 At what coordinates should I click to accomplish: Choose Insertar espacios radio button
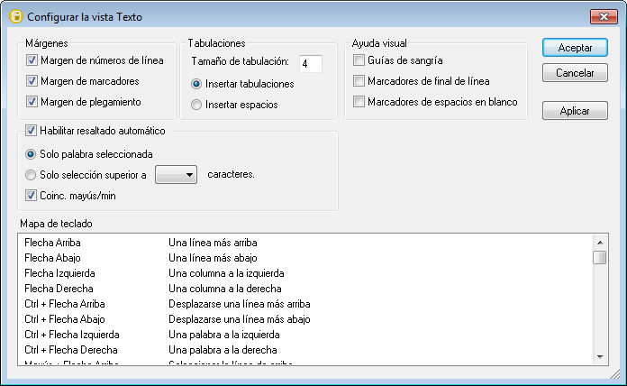pyautogui.click(x=196, y=105)
